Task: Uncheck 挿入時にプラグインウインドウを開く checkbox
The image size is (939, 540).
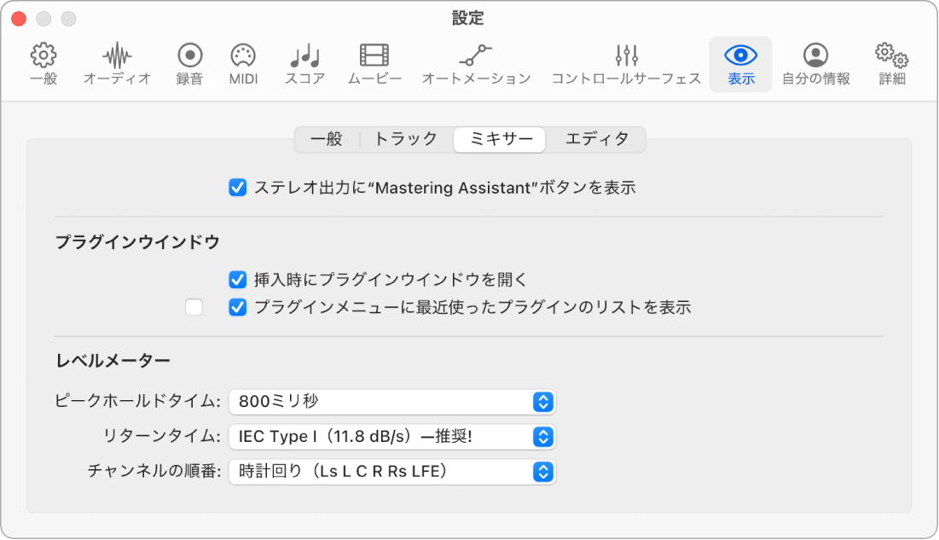Action: 238,280
